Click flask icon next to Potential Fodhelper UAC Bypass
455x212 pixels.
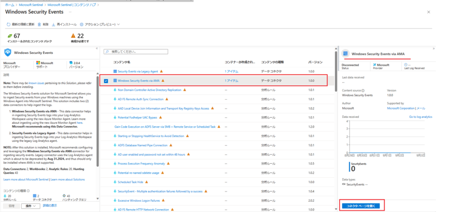tap(115, 118)
